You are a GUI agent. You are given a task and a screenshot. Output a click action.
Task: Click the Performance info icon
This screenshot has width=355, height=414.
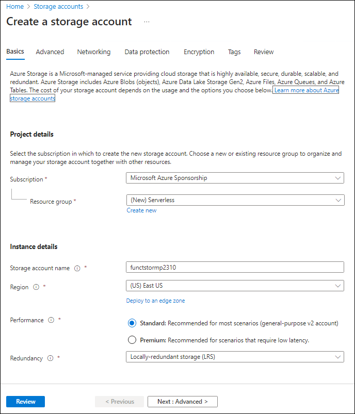pos(51,320)
